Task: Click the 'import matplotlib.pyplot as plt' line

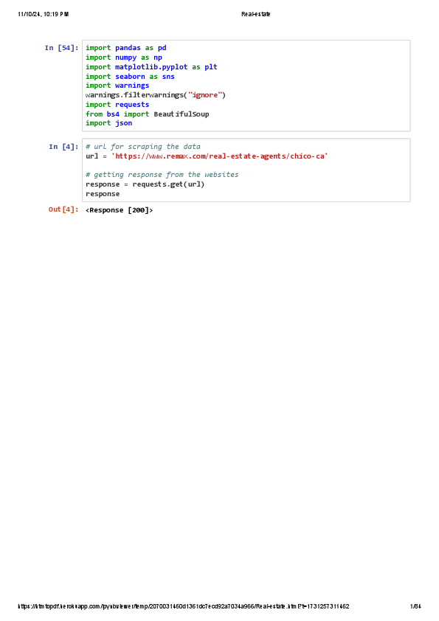Action: 151,67
